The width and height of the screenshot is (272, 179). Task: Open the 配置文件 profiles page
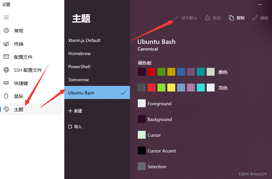[x=23, y=57]
